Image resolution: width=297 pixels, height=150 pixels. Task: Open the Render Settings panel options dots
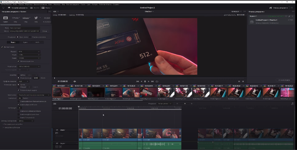(49, 11)
